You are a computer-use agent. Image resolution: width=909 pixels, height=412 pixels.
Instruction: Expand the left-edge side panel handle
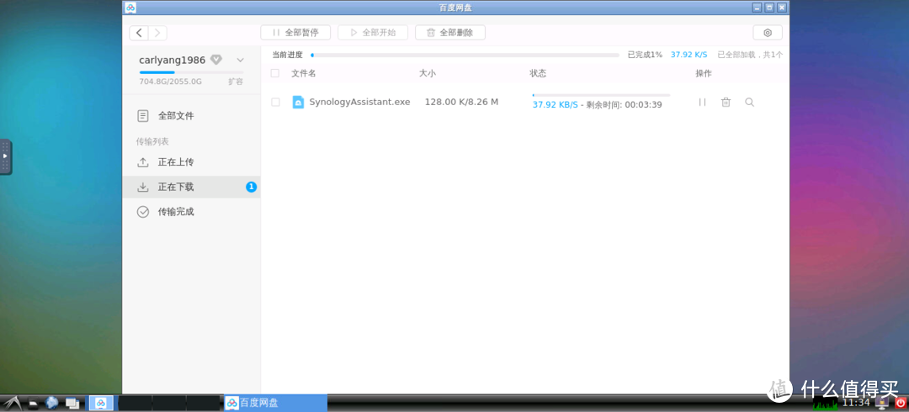[x=5, y=156]
